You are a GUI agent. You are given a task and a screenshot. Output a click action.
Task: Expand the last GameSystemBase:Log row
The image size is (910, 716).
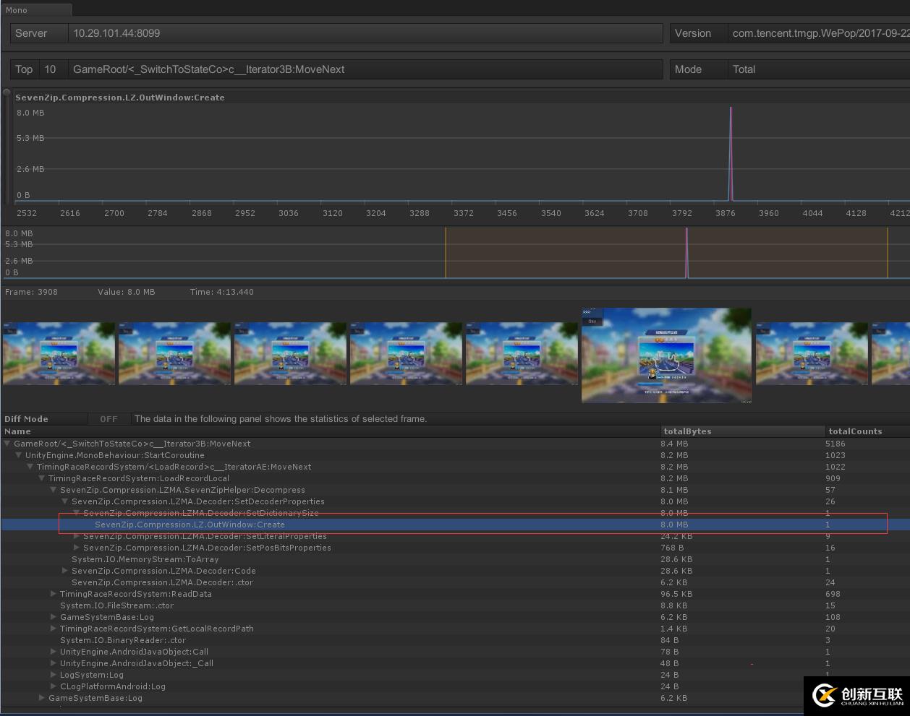click(42, 698)
